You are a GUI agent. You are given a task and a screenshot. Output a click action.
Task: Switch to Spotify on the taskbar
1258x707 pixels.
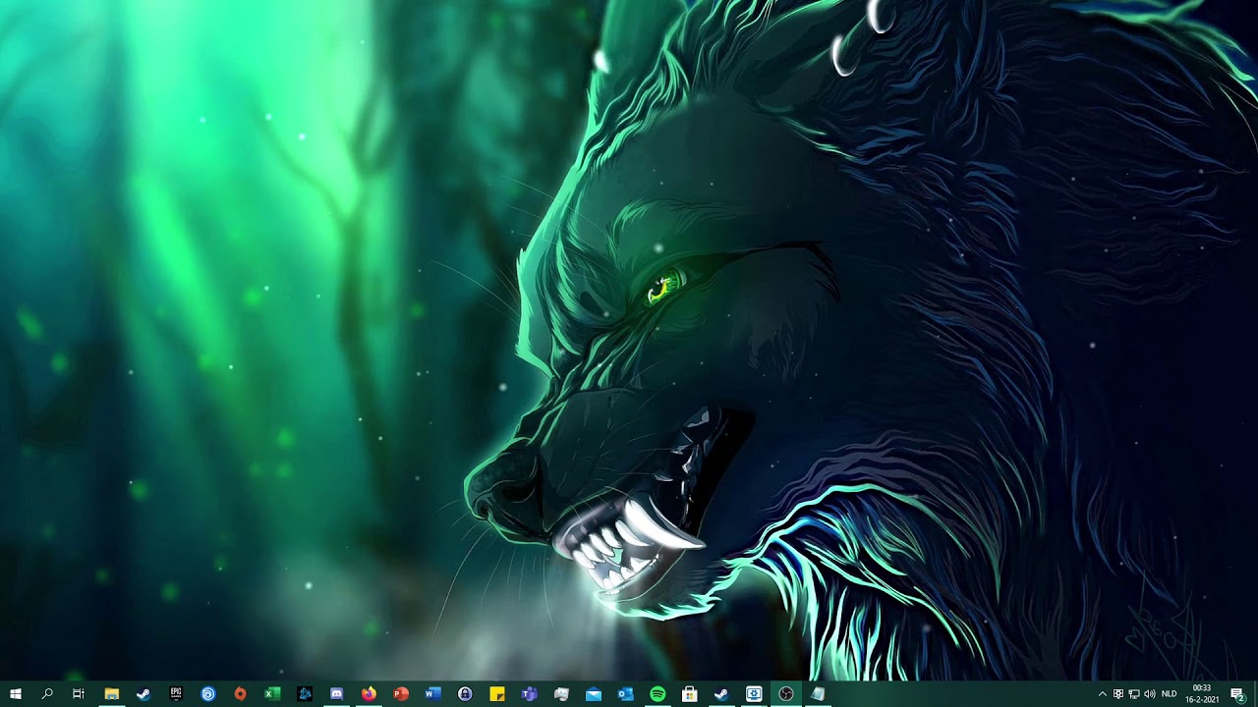click(658, 694)
